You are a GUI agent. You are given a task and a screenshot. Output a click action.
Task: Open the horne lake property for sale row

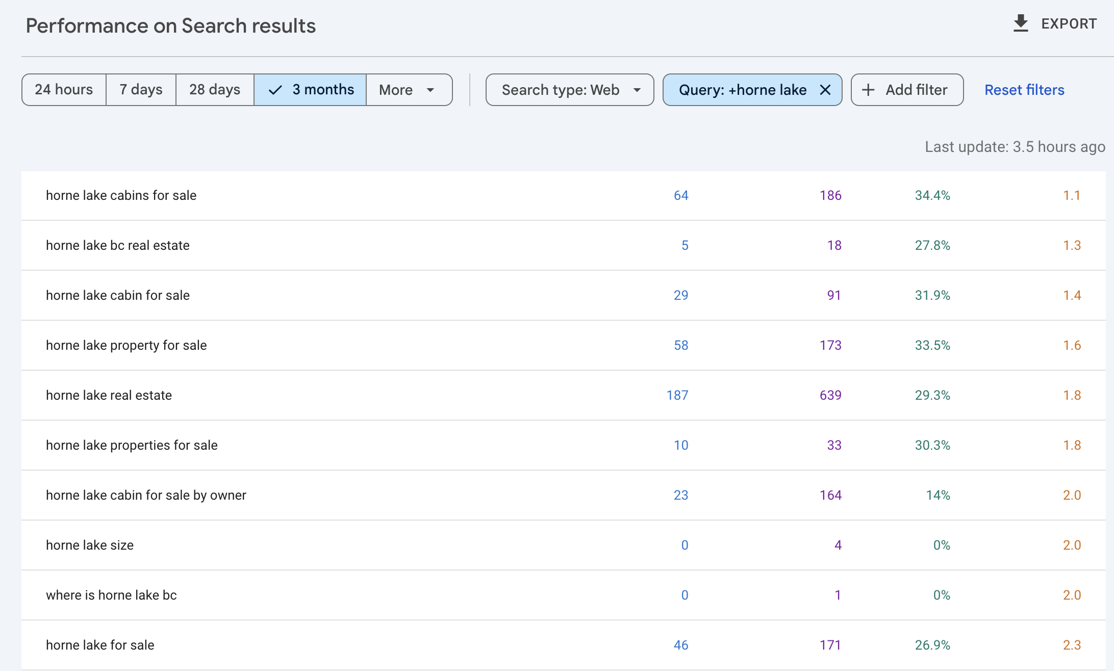click(126, 345)
